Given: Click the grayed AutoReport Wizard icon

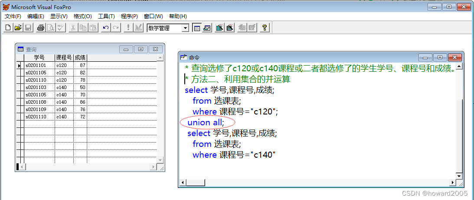Looking at the screenshot, I should [x=252, y=28].
